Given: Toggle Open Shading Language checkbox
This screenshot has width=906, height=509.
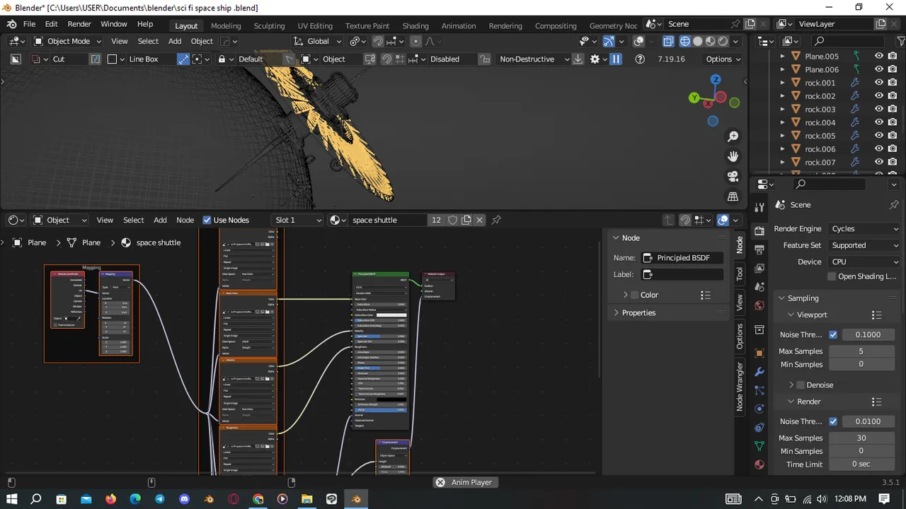Looking at the screenshot, I should pos(832,276).
